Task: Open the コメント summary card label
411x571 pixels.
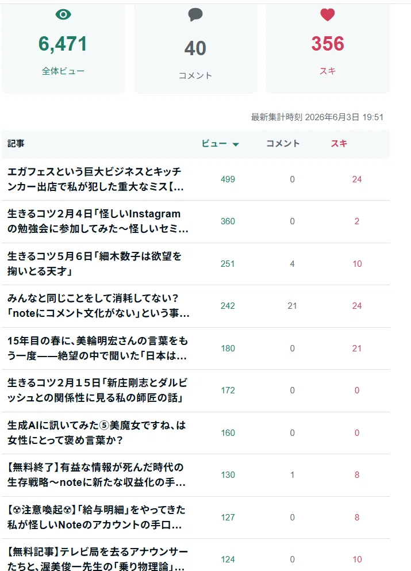Action: tap(195, 75)
